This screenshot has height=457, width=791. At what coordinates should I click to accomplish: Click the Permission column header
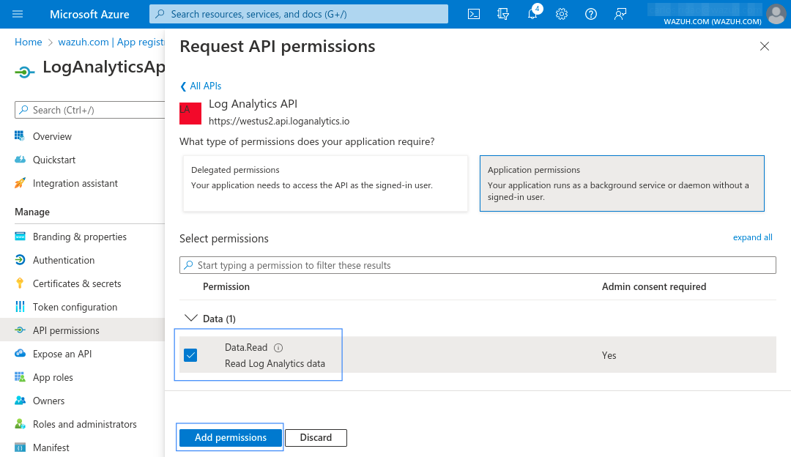[226, 286]
